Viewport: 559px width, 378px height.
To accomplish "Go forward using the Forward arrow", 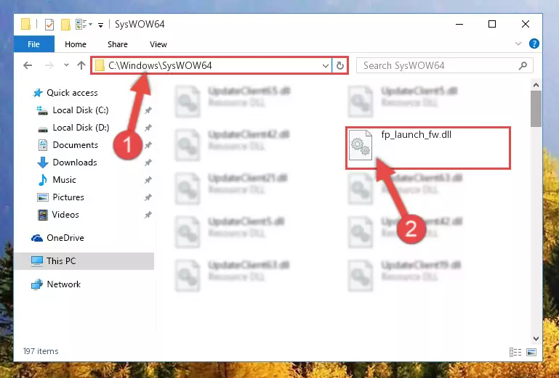I will pos(49,65).
